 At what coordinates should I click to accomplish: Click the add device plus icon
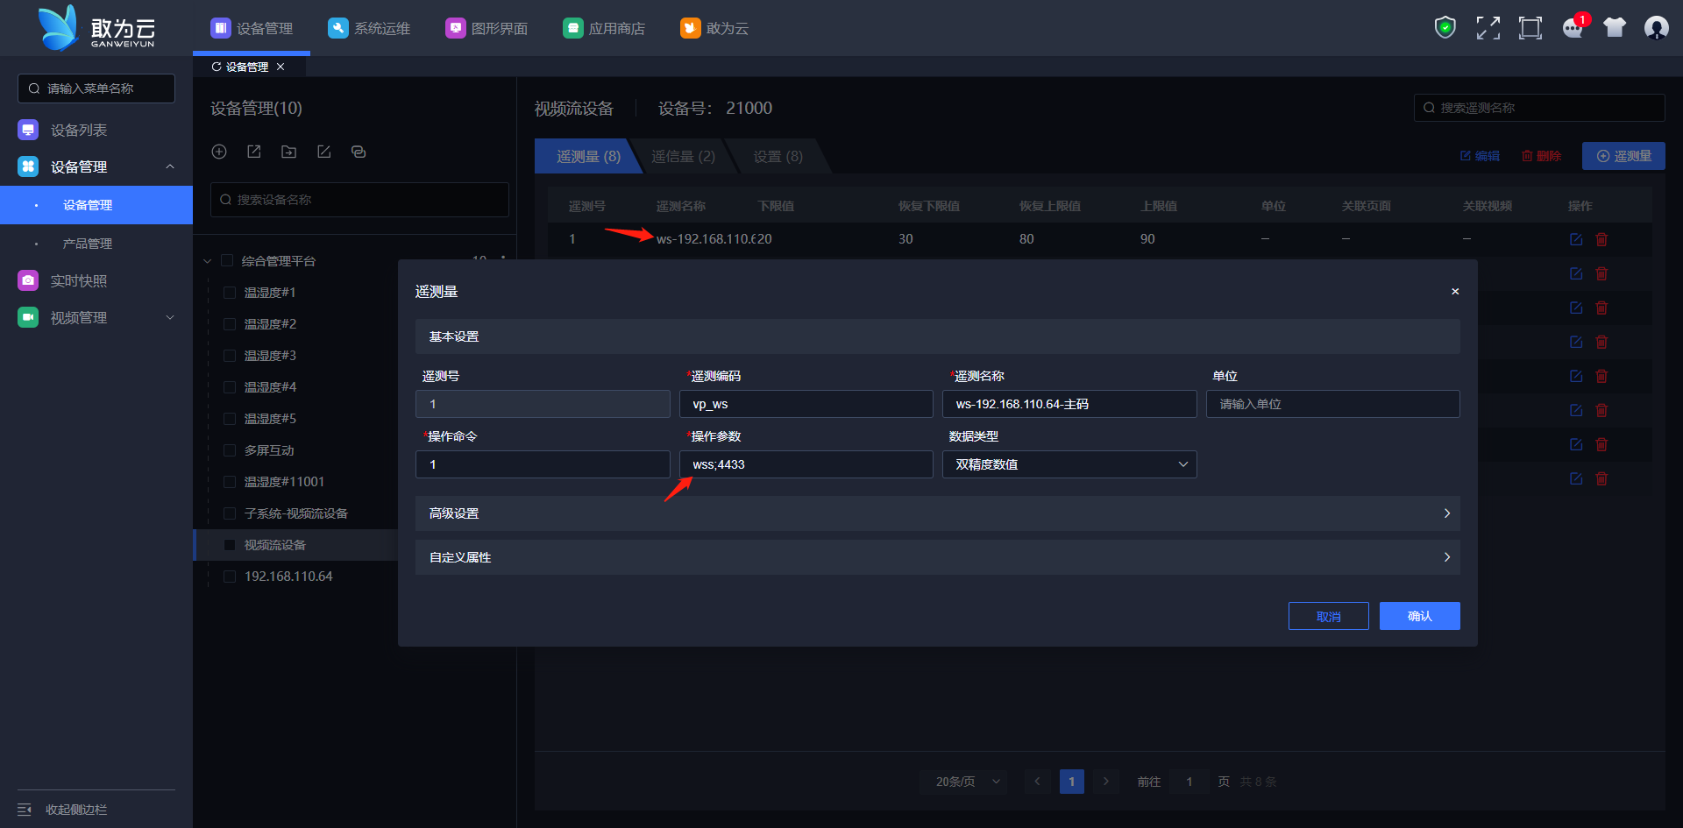pos(219,152)
